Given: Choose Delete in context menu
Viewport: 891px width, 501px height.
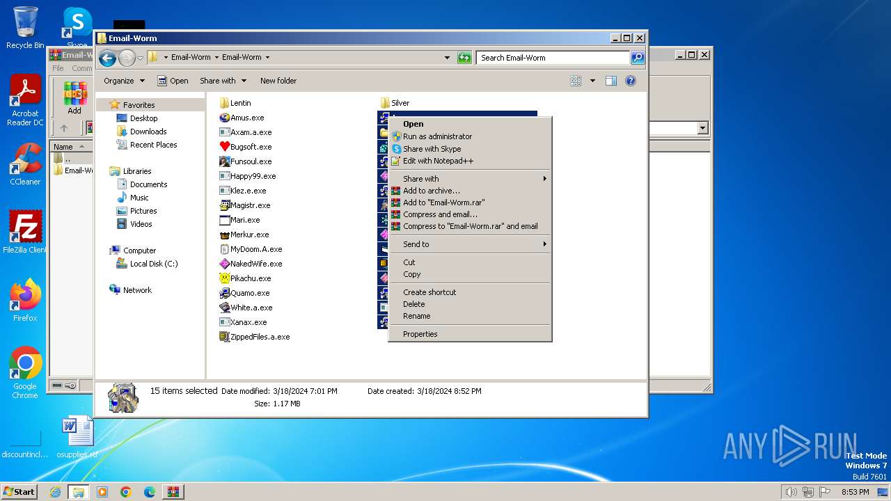Looking at the screenshot, I should [470, 303].
